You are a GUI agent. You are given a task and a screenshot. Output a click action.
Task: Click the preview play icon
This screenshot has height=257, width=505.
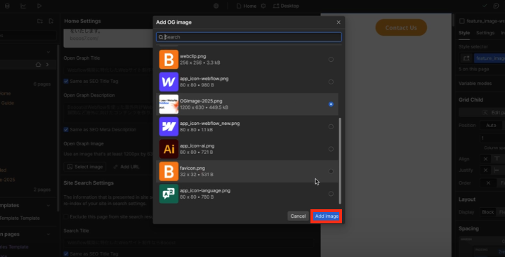[x=39, y=6]
